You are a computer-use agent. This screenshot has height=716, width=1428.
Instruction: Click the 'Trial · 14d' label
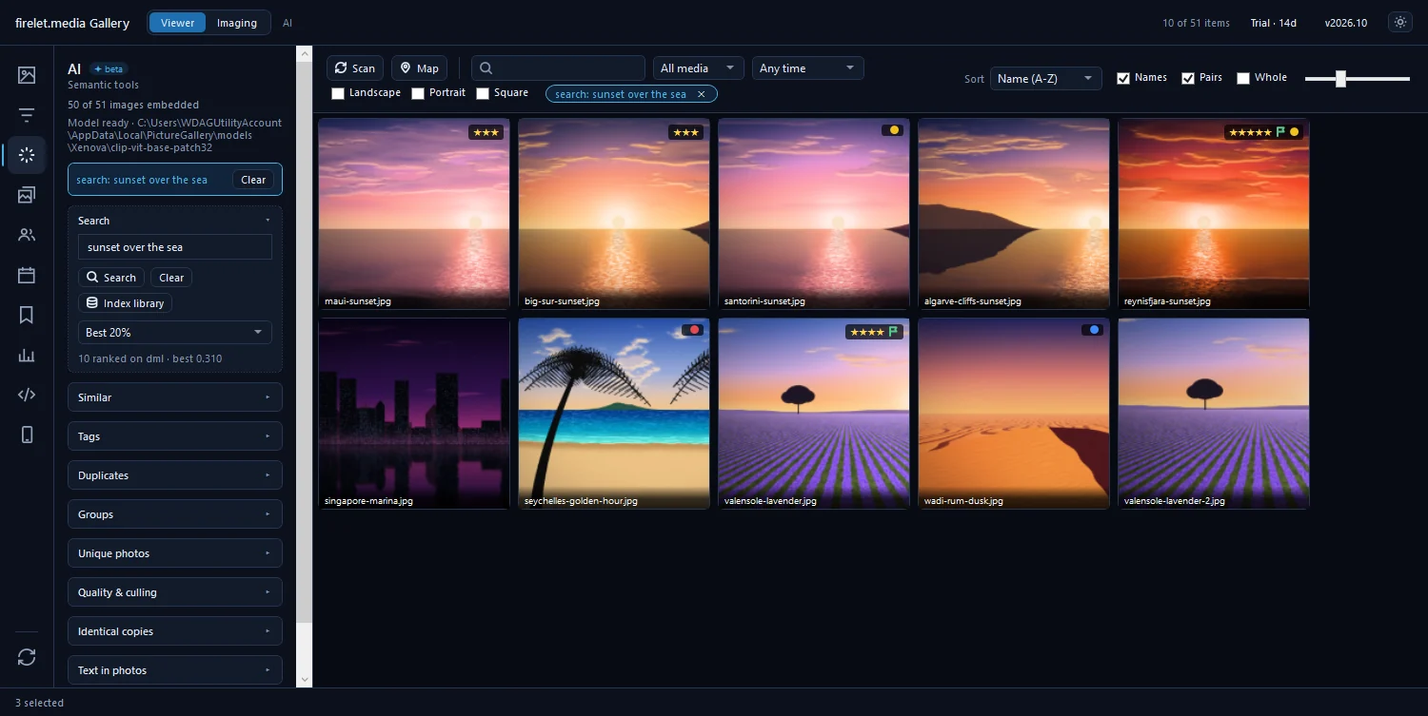(x=1274, y=23)
